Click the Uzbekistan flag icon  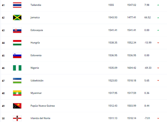(x=17, y=80)
